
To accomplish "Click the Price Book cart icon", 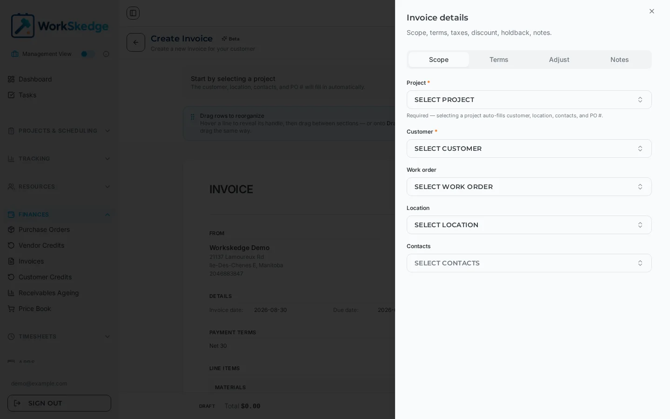I will pyautogui.click(x=11, y=309).
